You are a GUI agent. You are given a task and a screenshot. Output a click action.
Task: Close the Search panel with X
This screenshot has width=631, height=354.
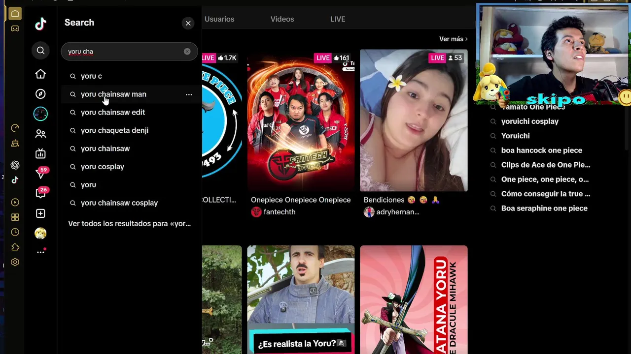pyautogui.click(x=188, y=23)
